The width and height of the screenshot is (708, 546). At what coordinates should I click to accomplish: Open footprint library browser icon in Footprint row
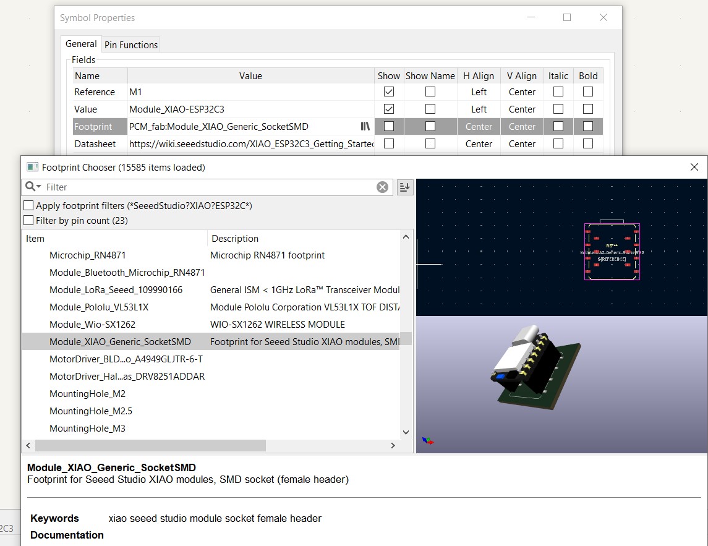pos(365,126)
